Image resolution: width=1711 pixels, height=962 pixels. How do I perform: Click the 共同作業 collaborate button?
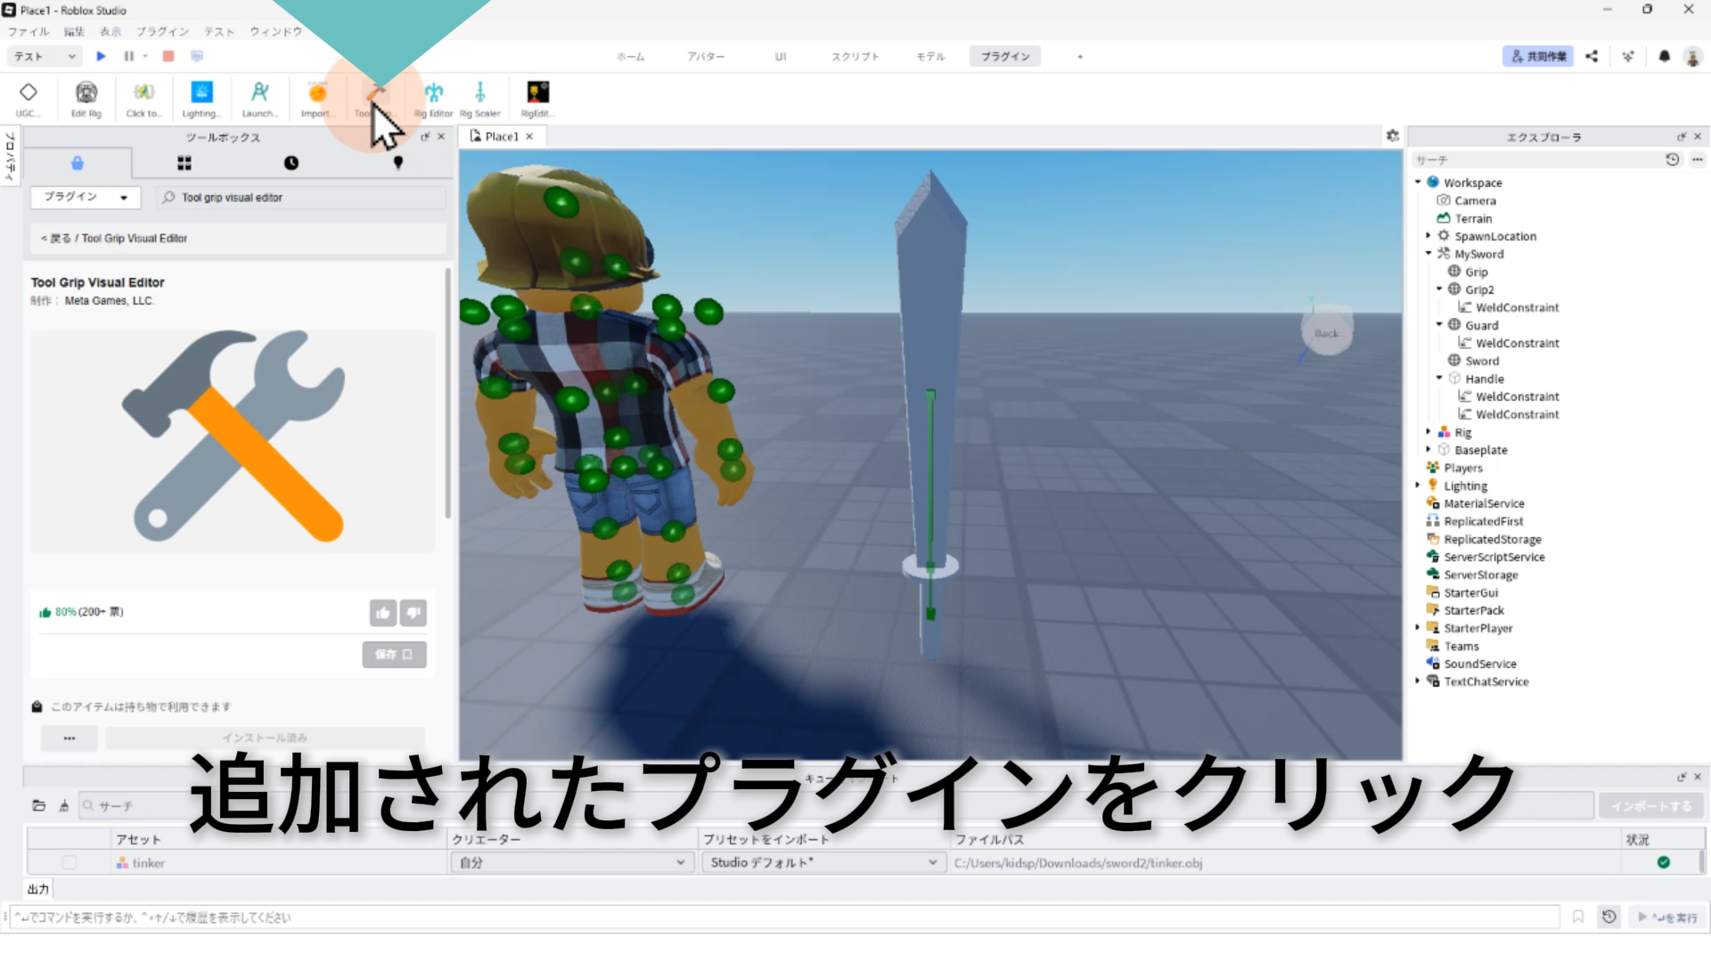(1538, 56)
